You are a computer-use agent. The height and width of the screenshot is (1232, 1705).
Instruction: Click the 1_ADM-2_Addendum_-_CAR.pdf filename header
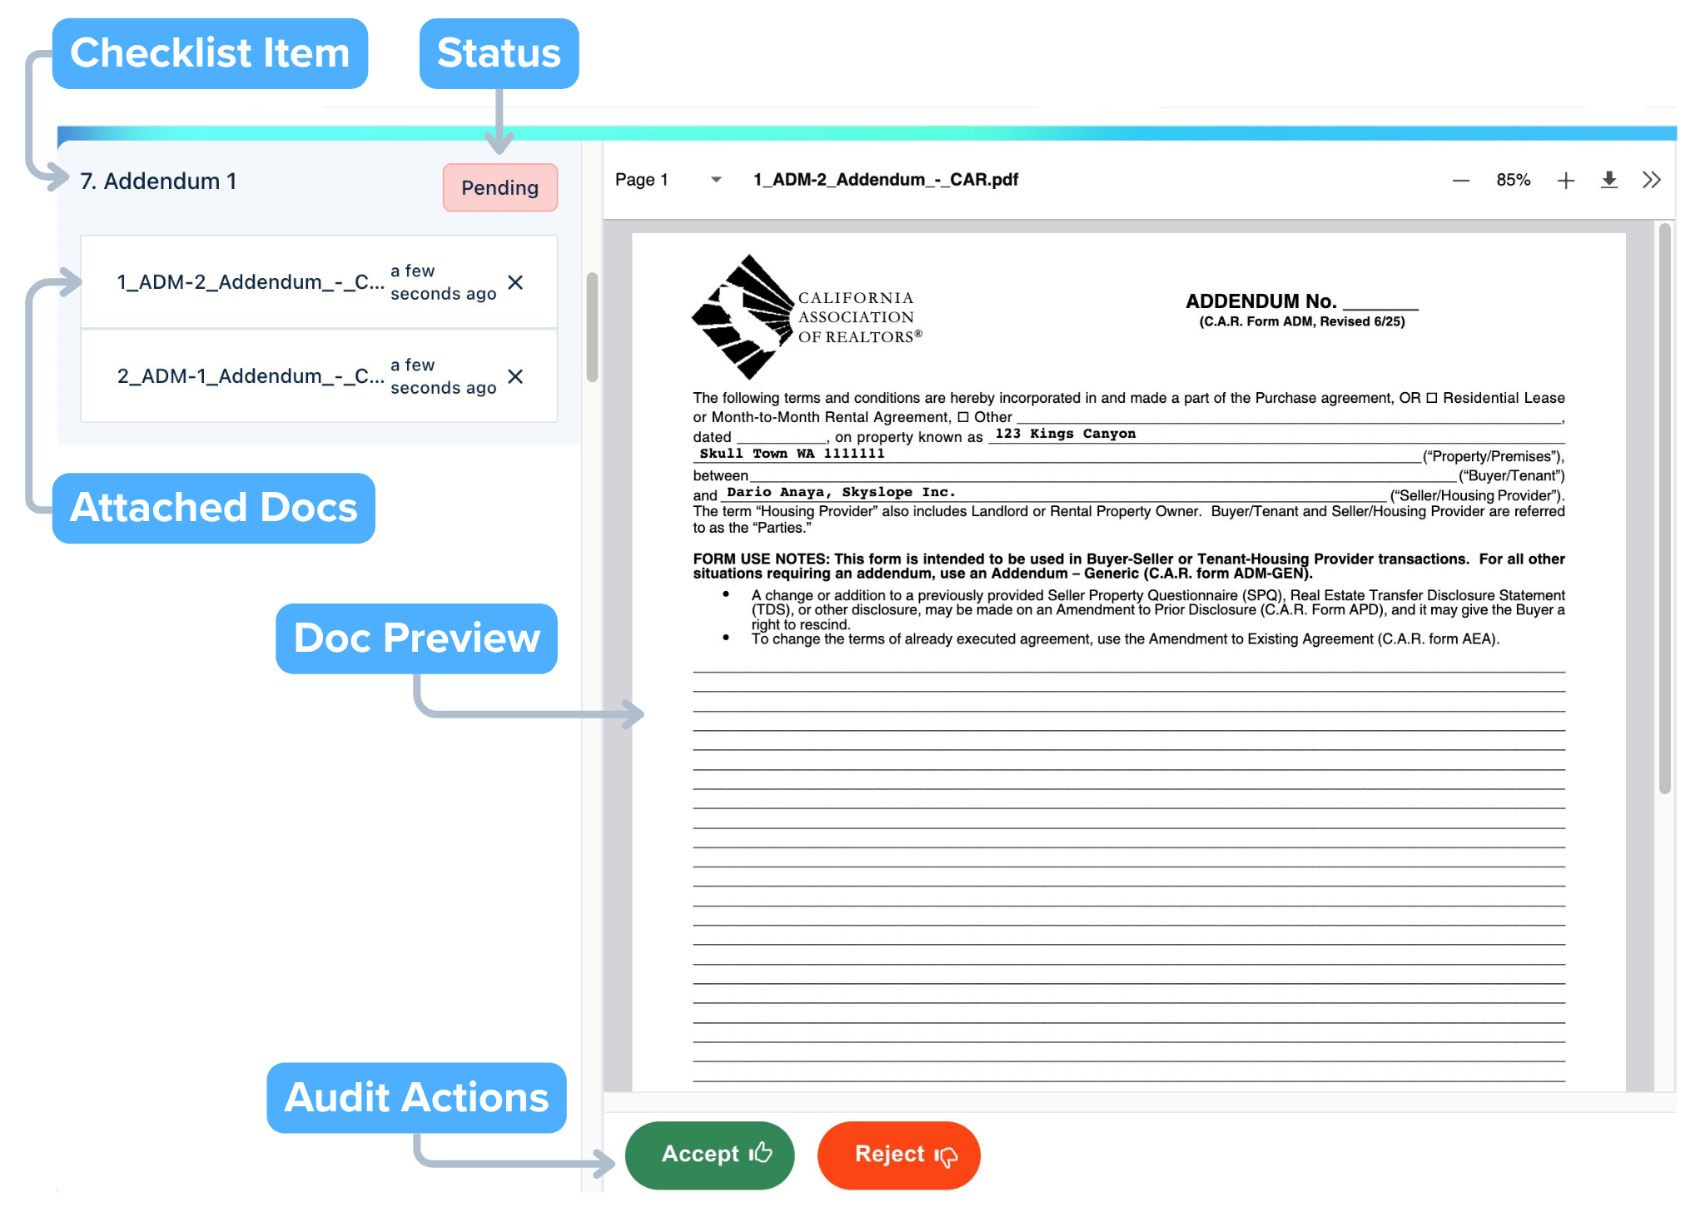[885, 180]
